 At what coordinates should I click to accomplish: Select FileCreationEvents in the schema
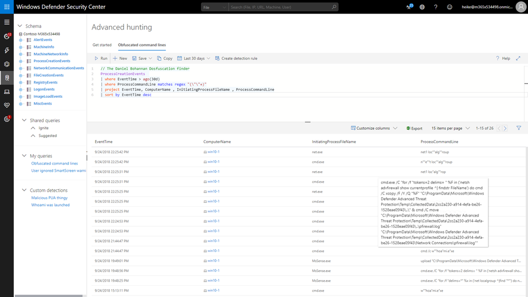pos(49,75)
